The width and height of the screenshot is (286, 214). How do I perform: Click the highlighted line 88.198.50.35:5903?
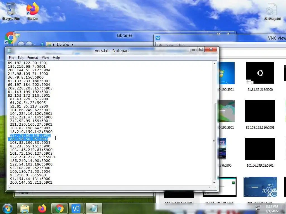tap(29, 139)
